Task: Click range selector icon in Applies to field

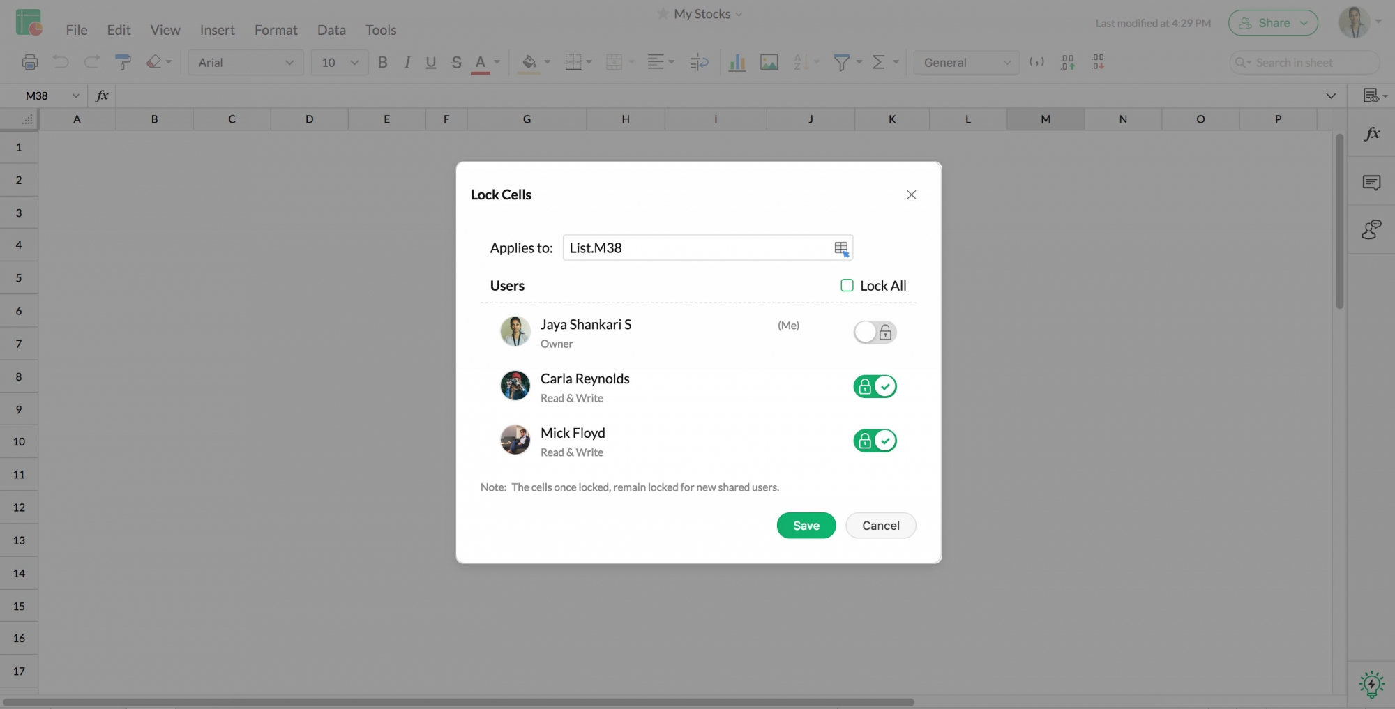Action: click(841, 248)
